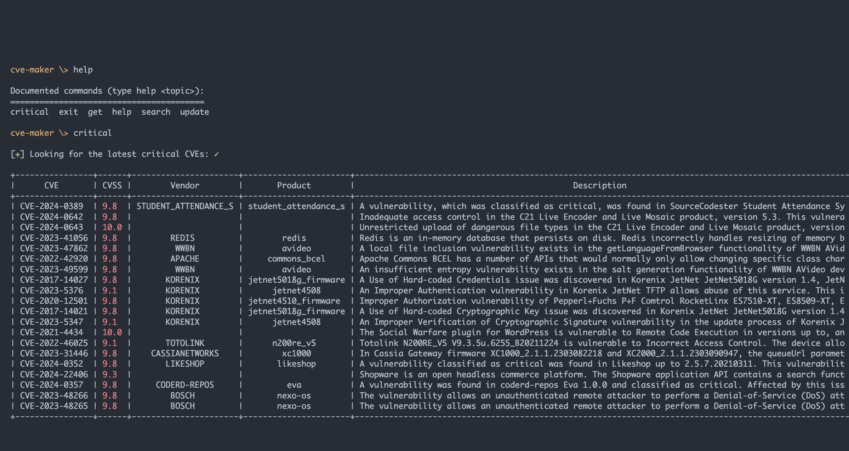
Task: Click 'update' in documented commands list
Action: (x=195, y=112)
